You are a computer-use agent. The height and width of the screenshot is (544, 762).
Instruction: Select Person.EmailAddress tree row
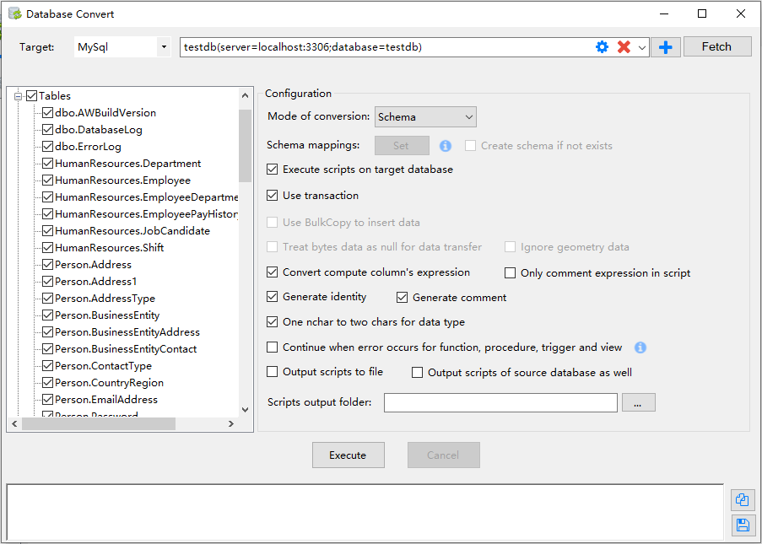[x=106, y=400]
